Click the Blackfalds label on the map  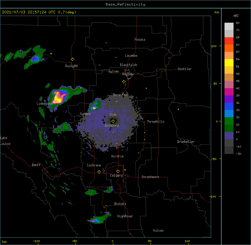click(128, 65)
